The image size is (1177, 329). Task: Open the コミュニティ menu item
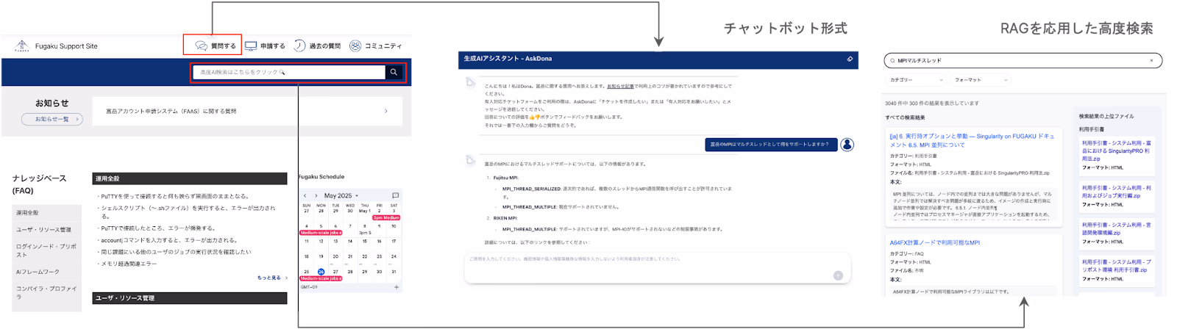point(376,46)
